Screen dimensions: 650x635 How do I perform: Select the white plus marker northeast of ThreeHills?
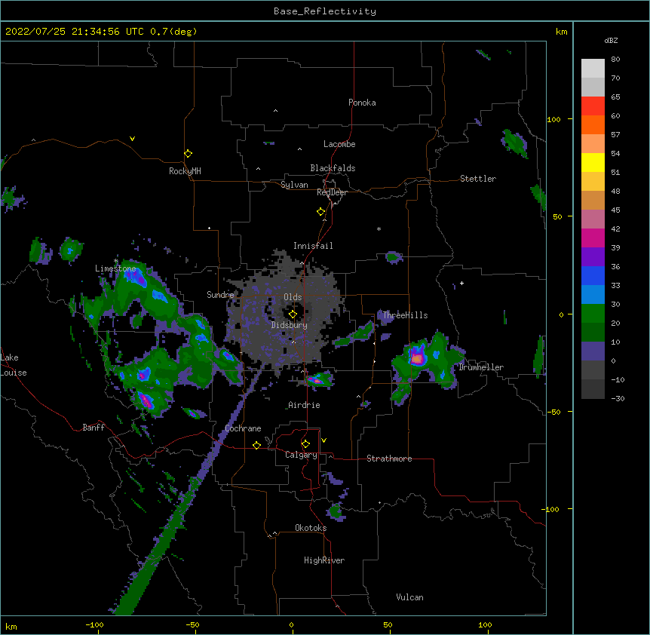[461, 283]
